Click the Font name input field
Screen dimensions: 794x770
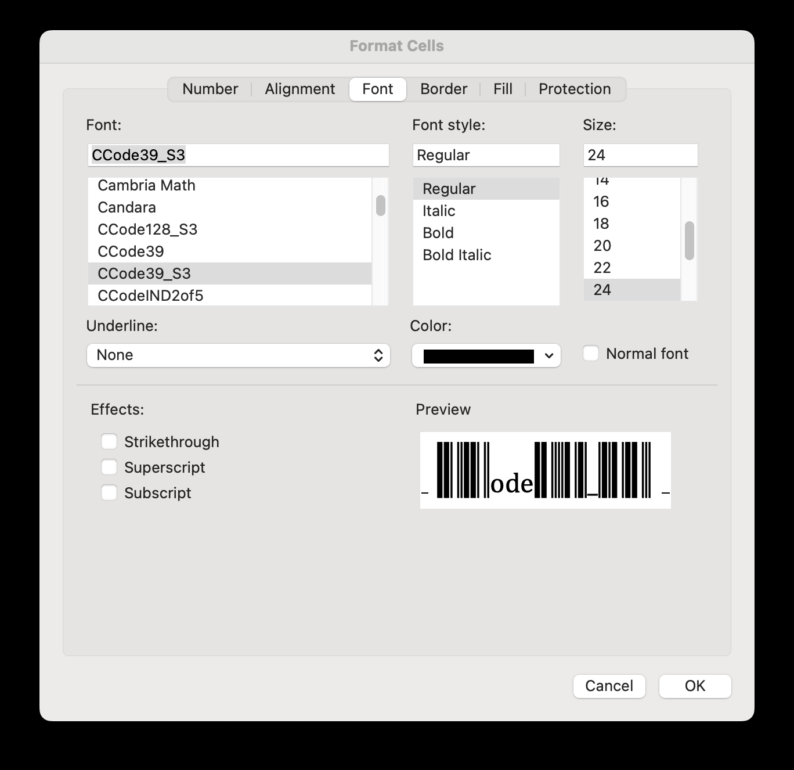coord(239,155)
